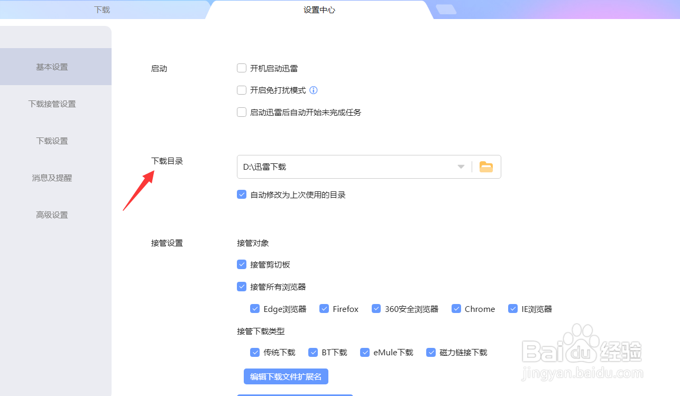Click 编辑下载文件扩展名 button

coord(286,376)
